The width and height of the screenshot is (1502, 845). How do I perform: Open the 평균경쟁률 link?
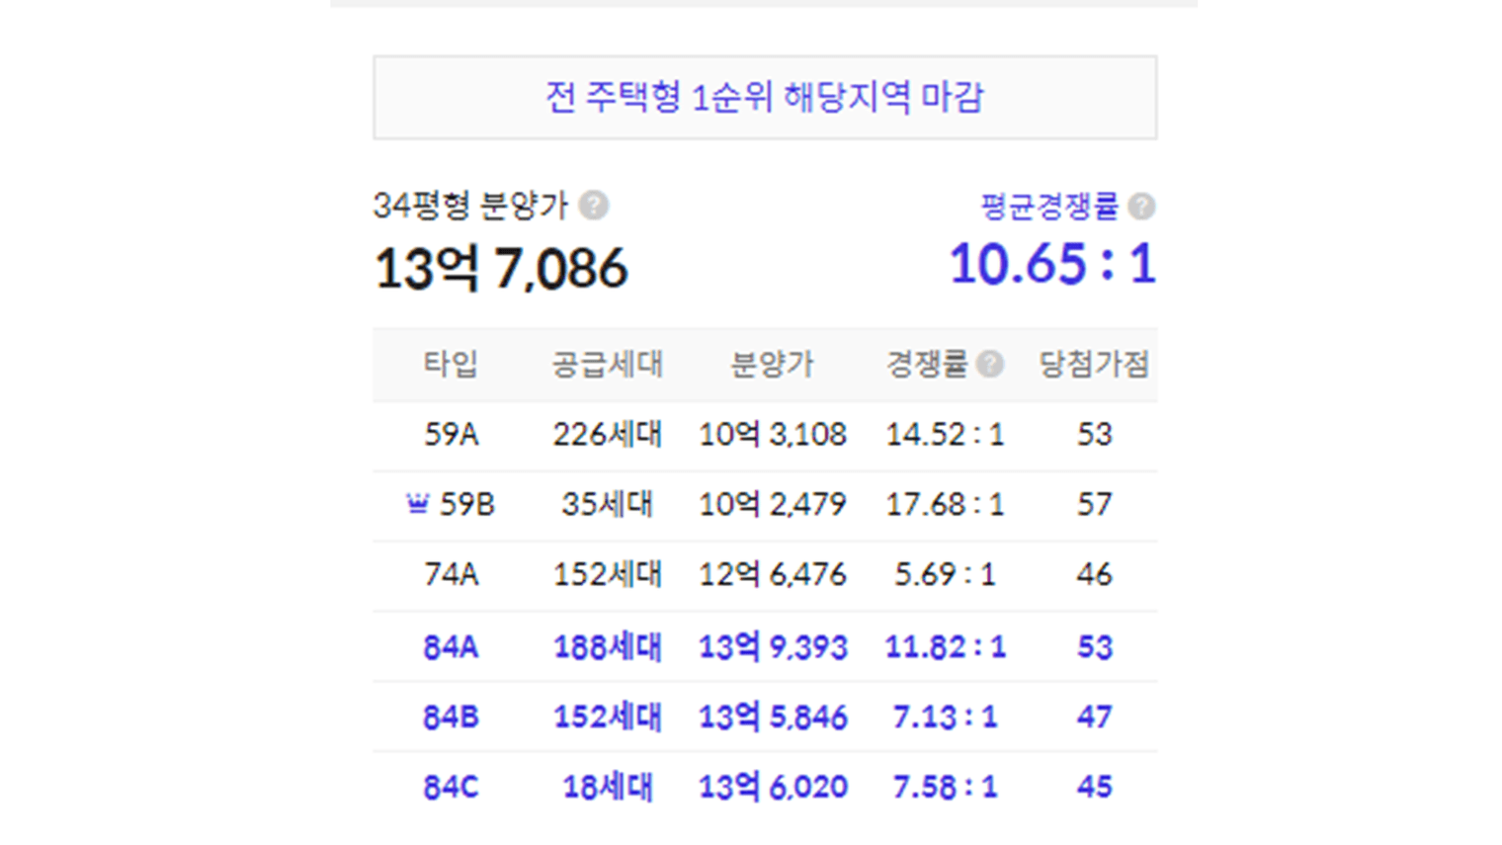[x=1048, y=206]
